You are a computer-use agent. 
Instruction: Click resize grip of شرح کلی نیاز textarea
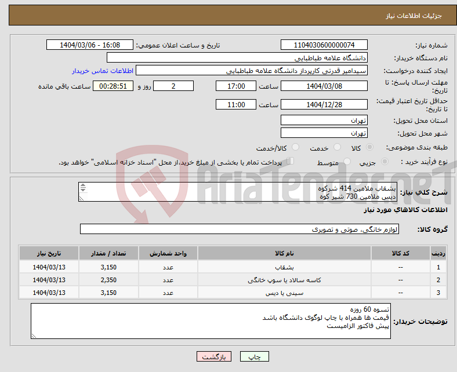tap(81, 199)
